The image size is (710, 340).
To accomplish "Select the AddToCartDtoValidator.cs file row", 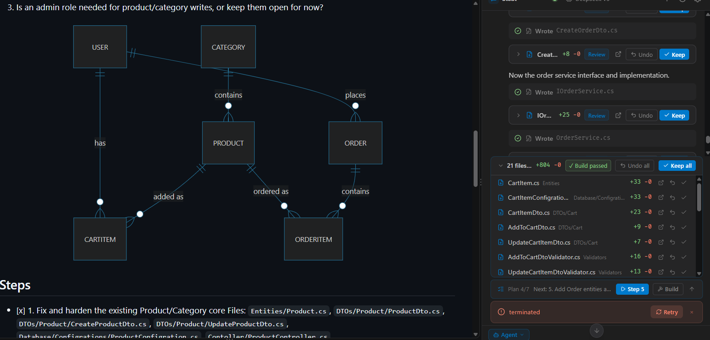I will [x=593, y=257].
